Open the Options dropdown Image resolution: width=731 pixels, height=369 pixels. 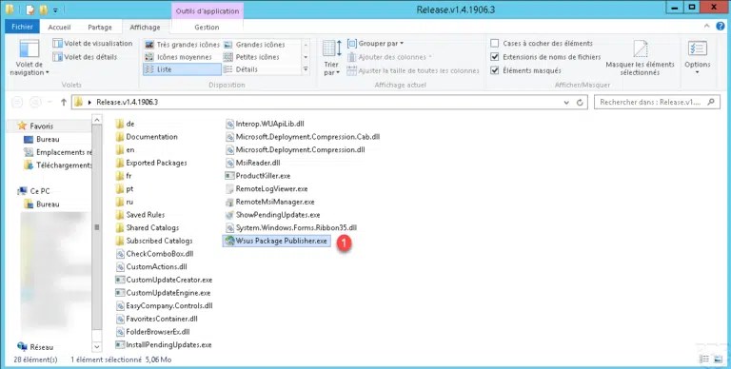pyautogui.click(x=698, y=58)
